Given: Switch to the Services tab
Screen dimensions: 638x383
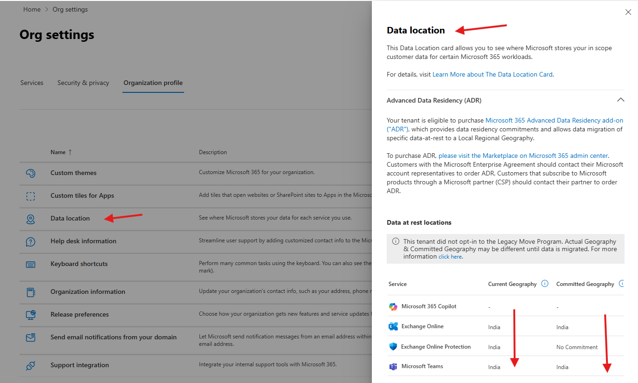Looking at the screenshot, I should pos(32,83).
